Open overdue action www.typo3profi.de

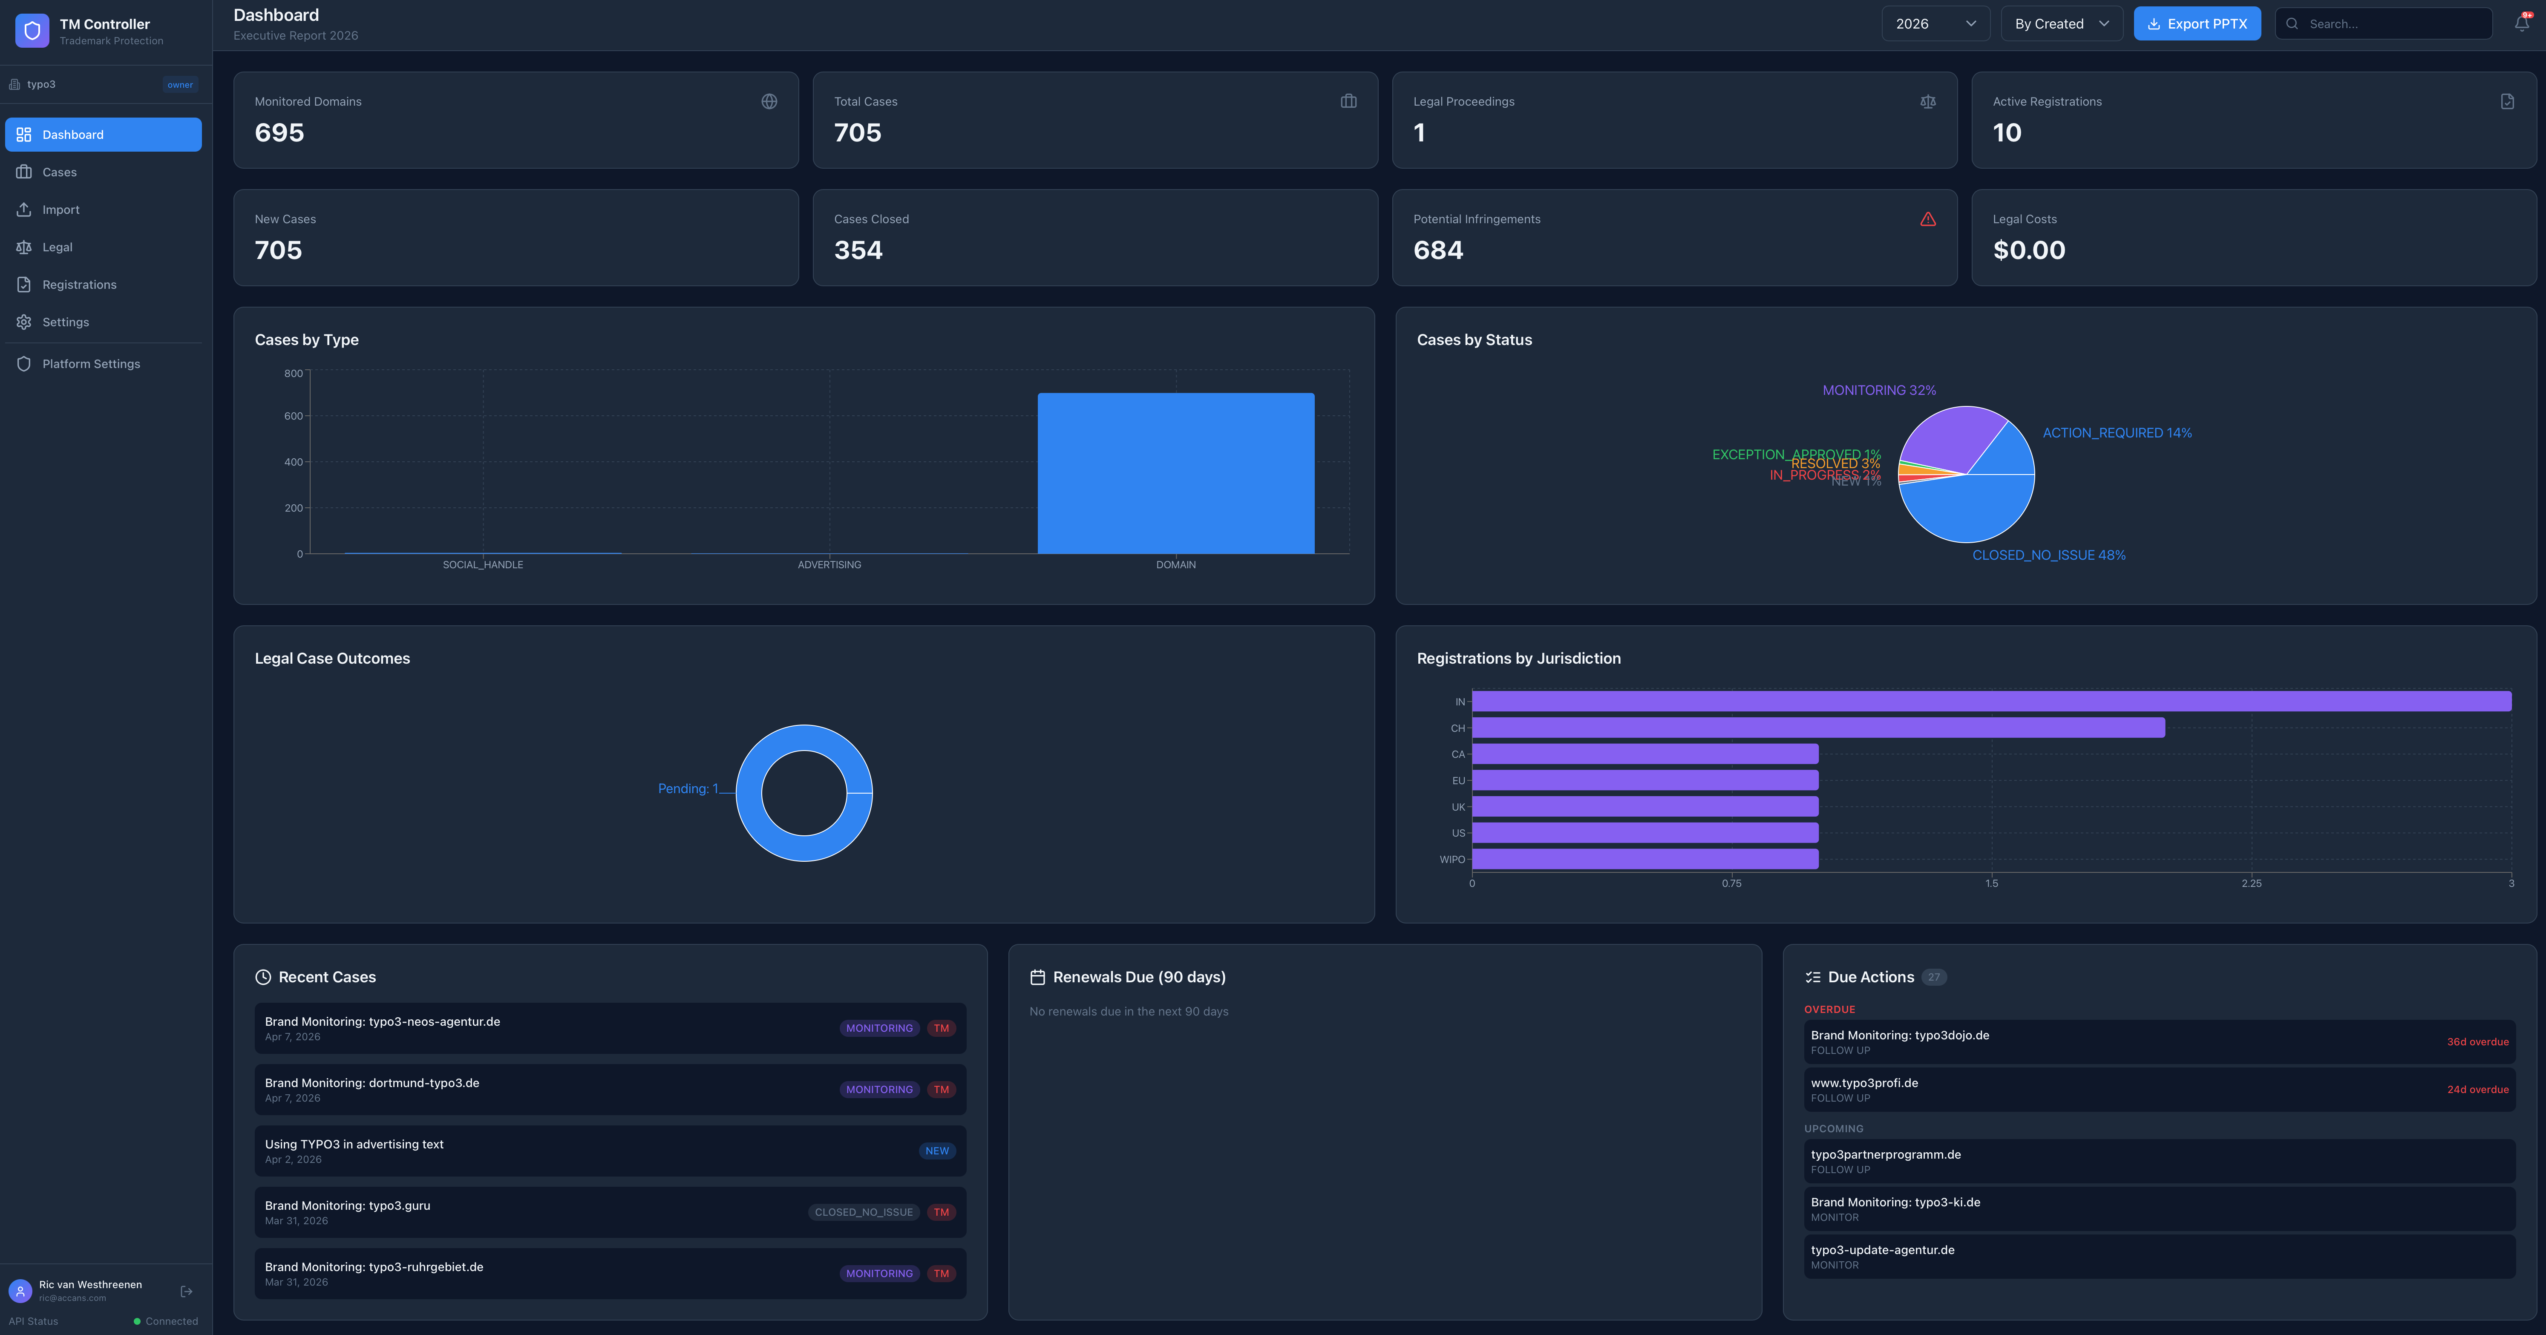tap(2160, 1090)
